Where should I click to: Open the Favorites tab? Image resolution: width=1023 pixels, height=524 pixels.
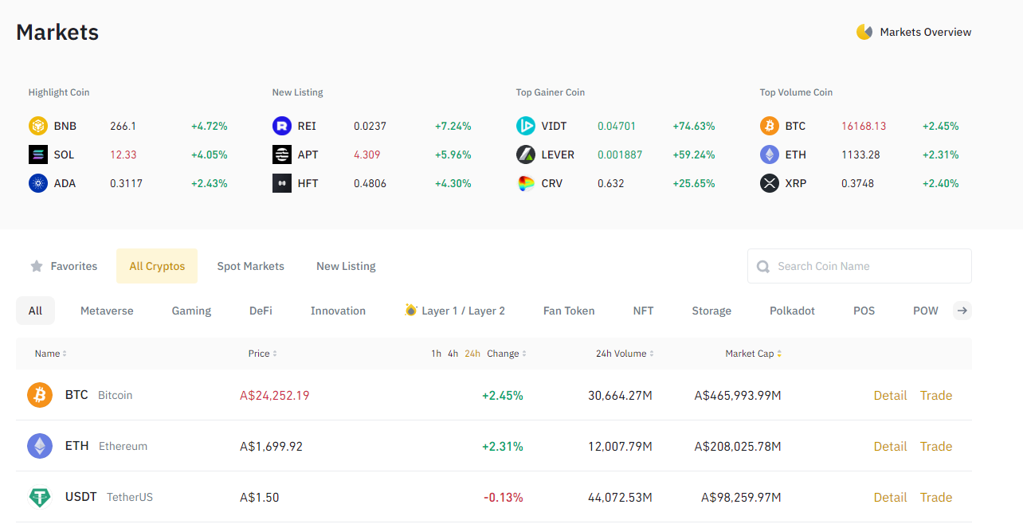click(x=64, y=266)
